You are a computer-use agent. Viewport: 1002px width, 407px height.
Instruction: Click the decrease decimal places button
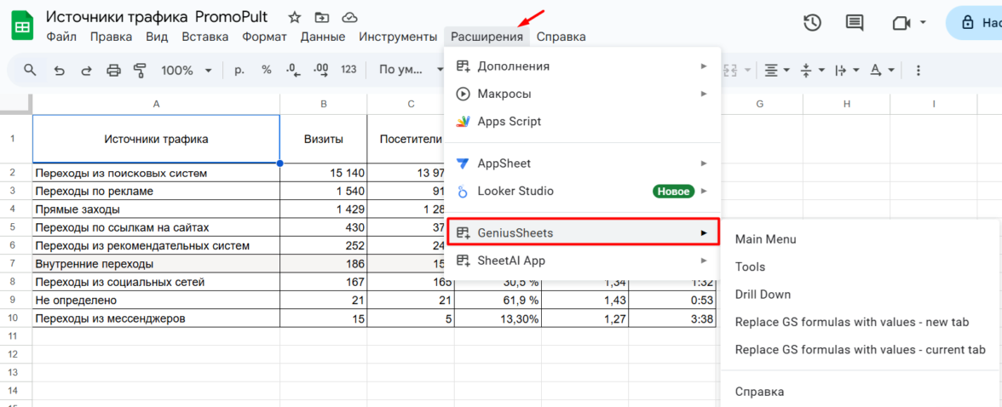tap(292, 70)
